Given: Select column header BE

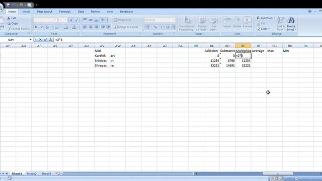Looking at the screenshot, I should 243,46.
